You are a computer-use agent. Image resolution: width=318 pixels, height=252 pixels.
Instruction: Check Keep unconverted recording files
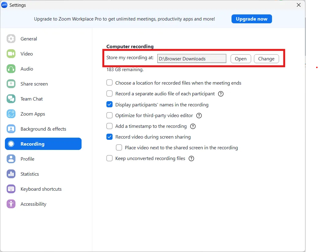(x=109, y=158)
